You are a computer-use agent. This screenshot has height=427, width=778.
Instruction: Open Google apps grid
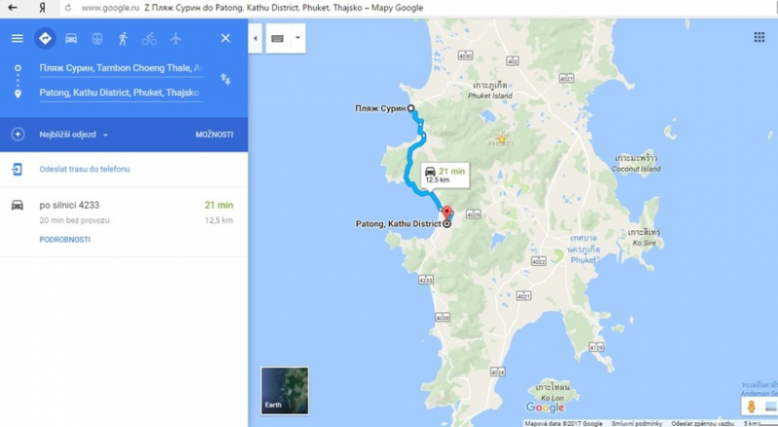pos(760,37)
